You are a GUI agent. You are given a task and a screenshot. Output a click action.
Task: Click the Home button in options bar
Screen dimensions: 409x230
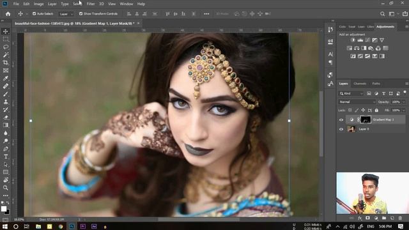click(8, 14)
